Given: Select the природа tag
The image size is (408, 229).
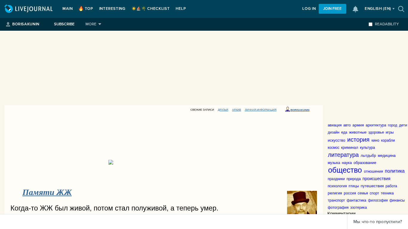Looking at the screenshot, I should click(354, 179).
